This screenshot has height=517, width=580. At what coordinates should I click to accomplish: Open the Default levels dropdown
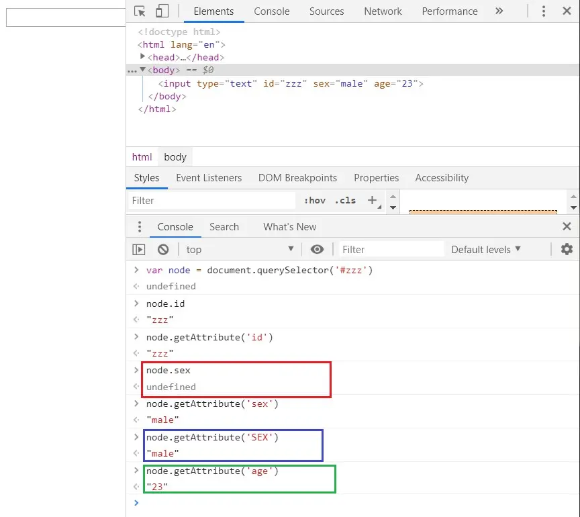[x=485, y=249]
